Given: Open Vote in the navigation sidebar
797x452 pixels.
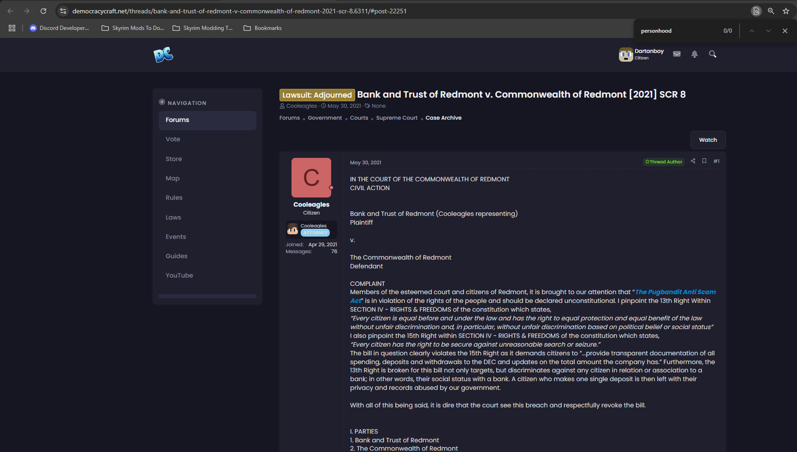Looking at the screenshot, I should coord(173,139).
